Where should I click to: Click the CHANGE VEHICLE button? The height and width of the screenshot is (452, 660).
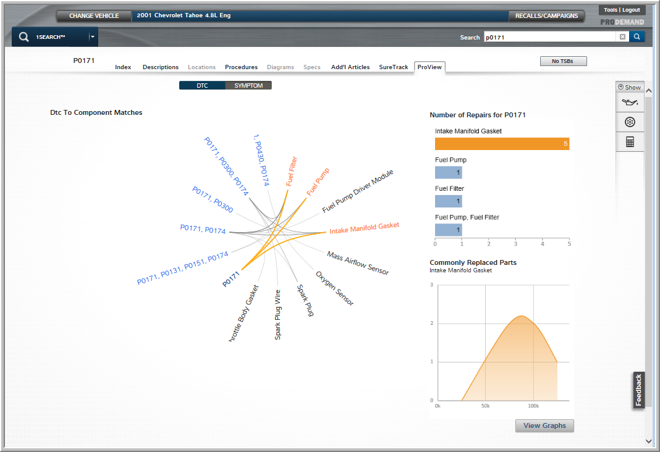click(94, 16)
